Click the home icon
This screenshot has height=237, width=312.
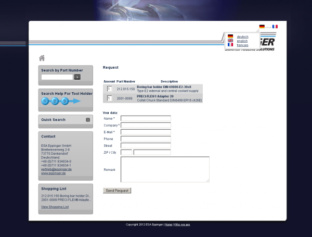pyautogui.click(x=42, y=58)
